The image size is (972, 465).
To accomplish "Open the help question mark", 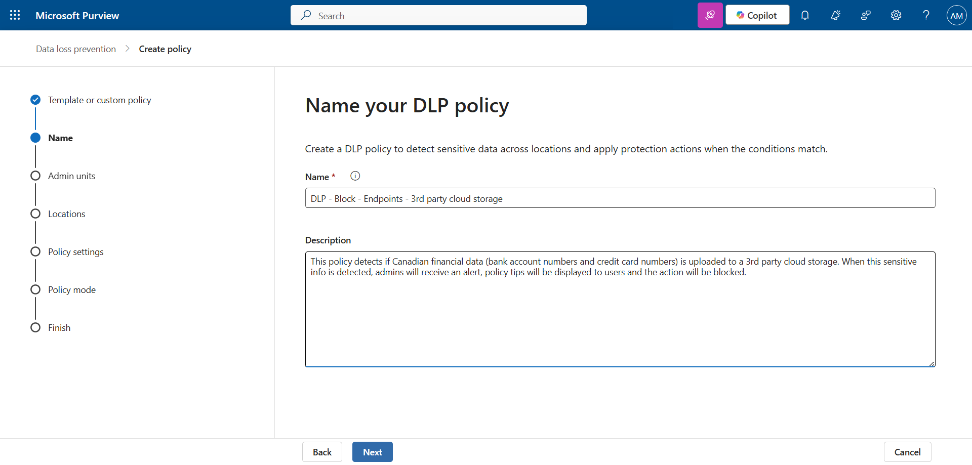I will pos(926,15).
